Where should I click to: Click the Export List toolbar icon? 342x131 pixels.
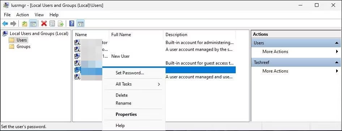(60, 23)
